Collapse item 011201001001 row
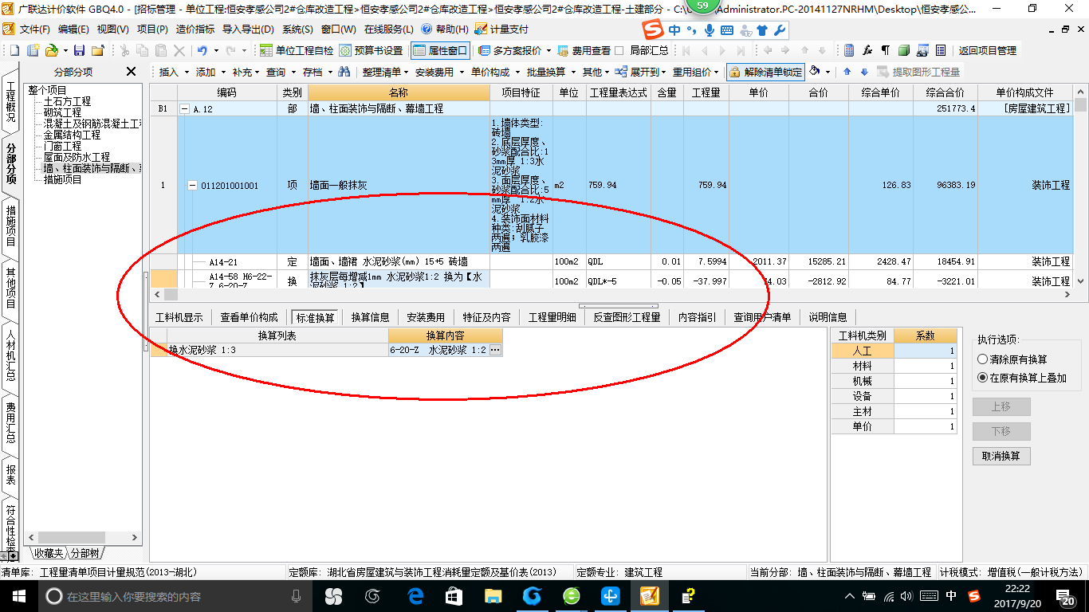The width and height of the screenshot is (1089, 612). point(192,186)
